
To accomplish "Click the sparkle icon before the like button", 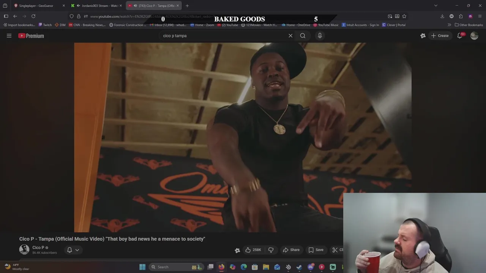I will point(237,250).
